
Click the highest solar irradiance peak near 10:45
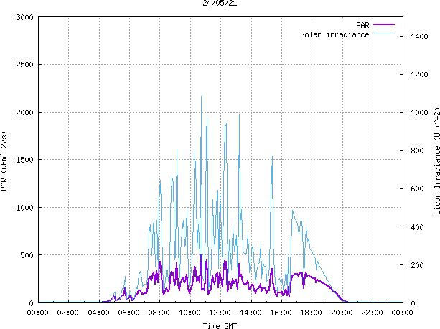coord(201,97)
